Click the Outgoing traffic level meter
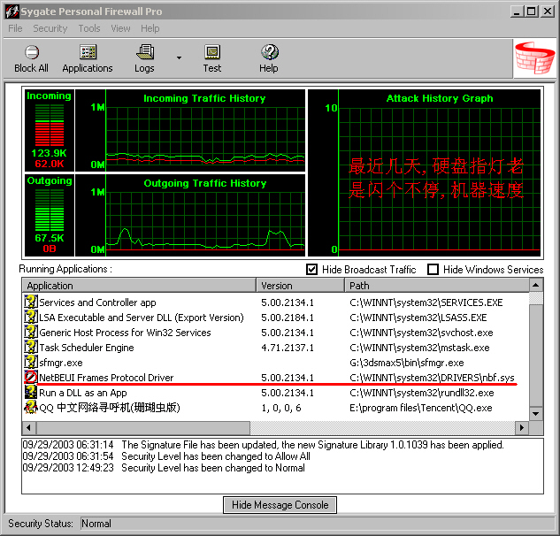Screen dimensions: 560x536 tap(50, 210)
